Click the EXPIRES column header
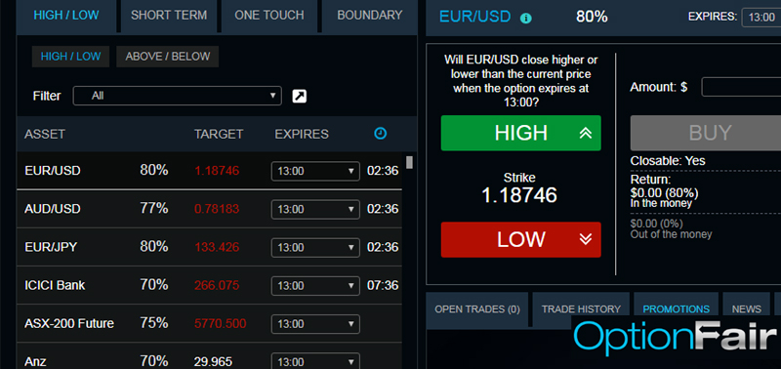 pyautogui.click(x=302, y=134)
